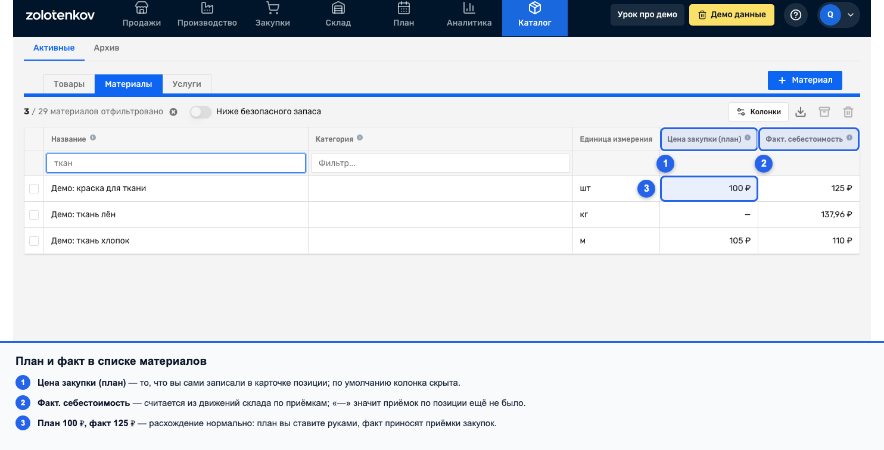Click the + Материал button
This screenshot has height=450, width=884.
805,80
